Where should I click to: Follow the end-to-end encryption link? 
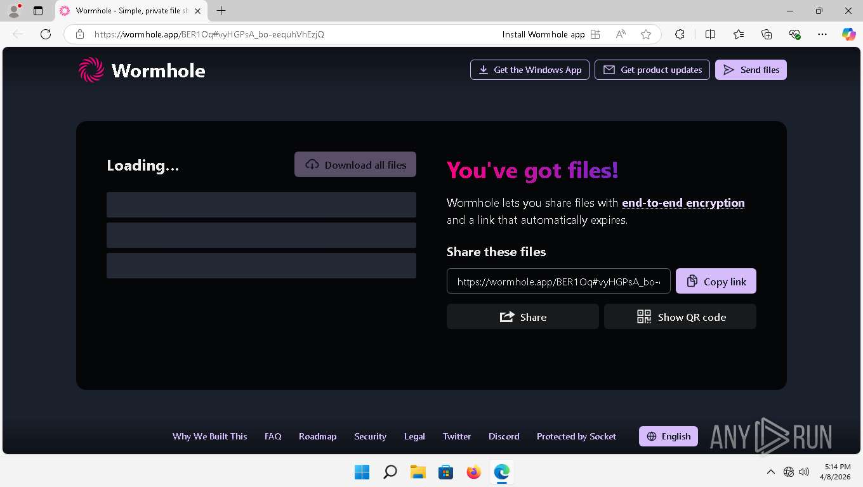coord(683,203)
